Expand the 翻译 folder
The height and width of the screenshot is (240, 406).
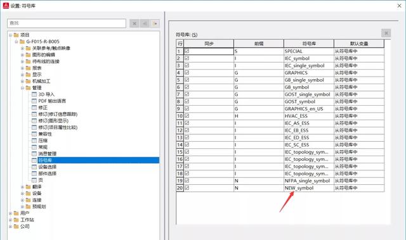point(22,187)
